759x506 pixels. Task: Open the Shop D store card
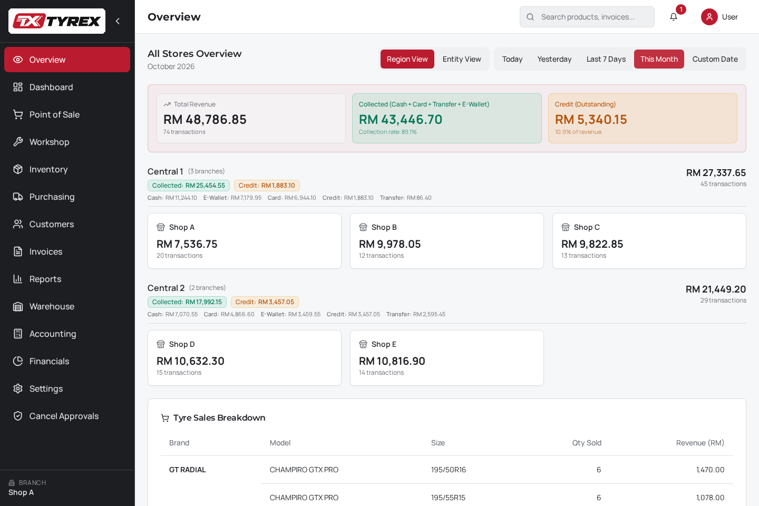point(245,358)
